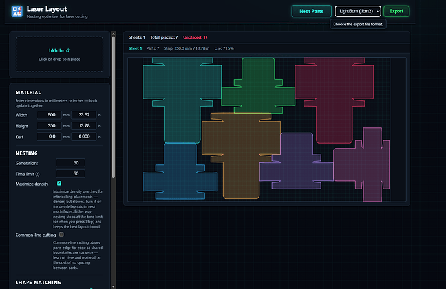Open the LightBurn export format dropdown
This screenshot has width=446, height=289.
click(358, 11)
